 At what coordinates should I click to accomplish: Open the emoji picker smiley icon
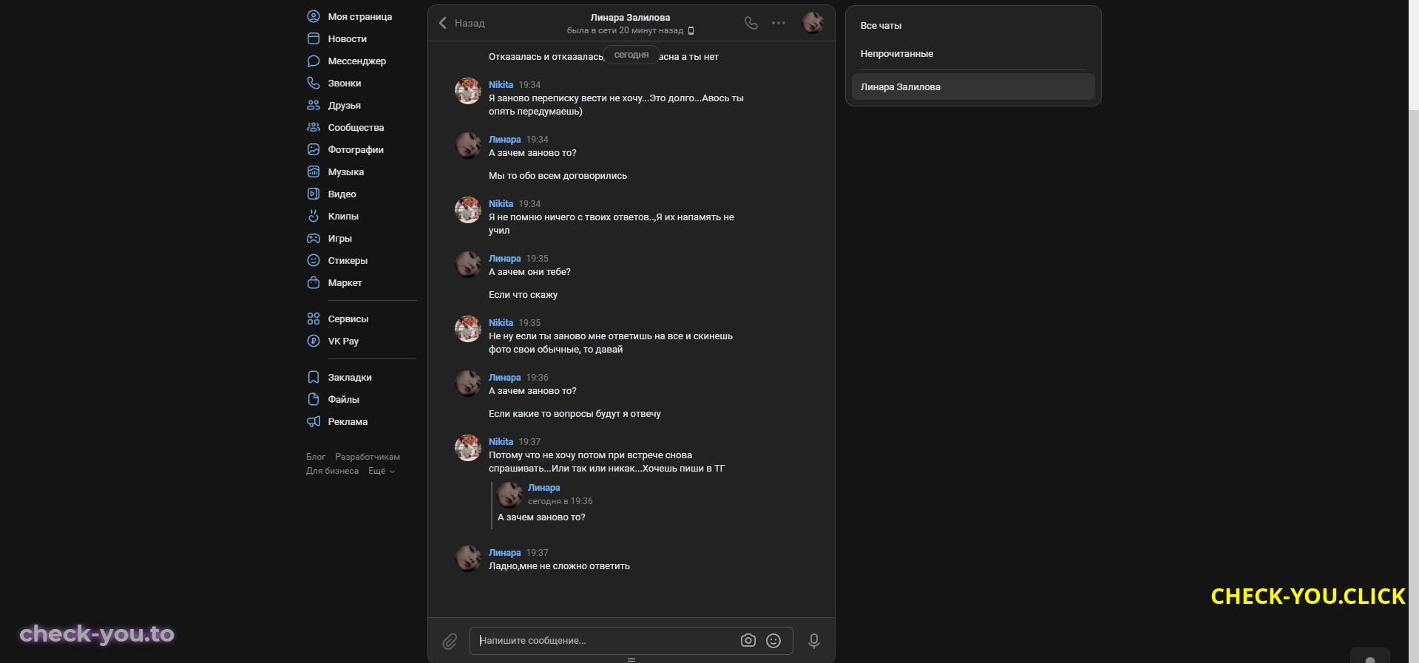click(773, 641)
